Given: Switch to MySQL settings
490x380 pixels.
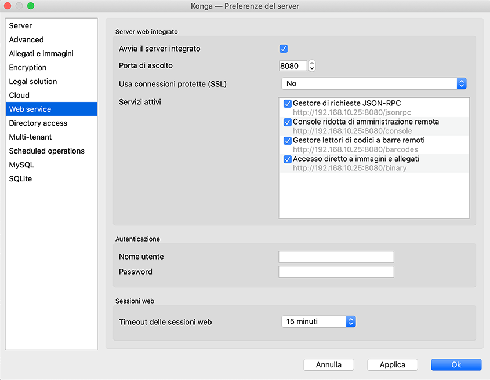Looking at the screenshot, I should coord(21,165).
